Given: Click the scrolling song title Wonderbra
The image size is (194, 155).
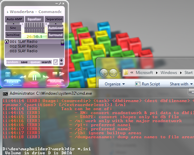Looking at the screenshot, I should coord(34,12).
